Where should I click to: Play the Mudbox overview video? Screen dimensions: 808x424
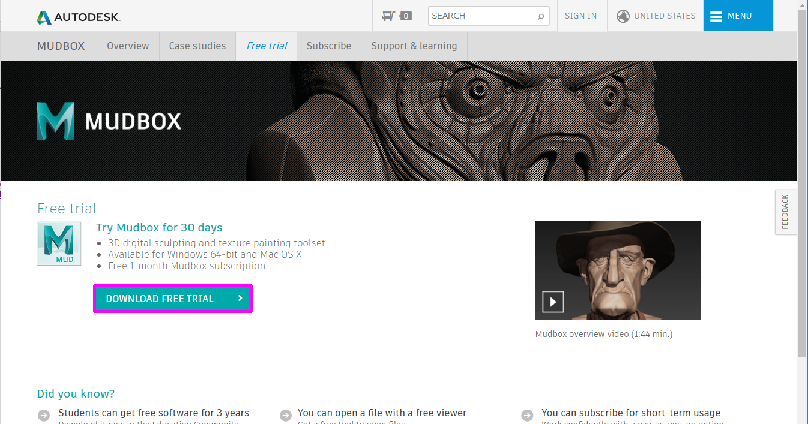point(553,301)
